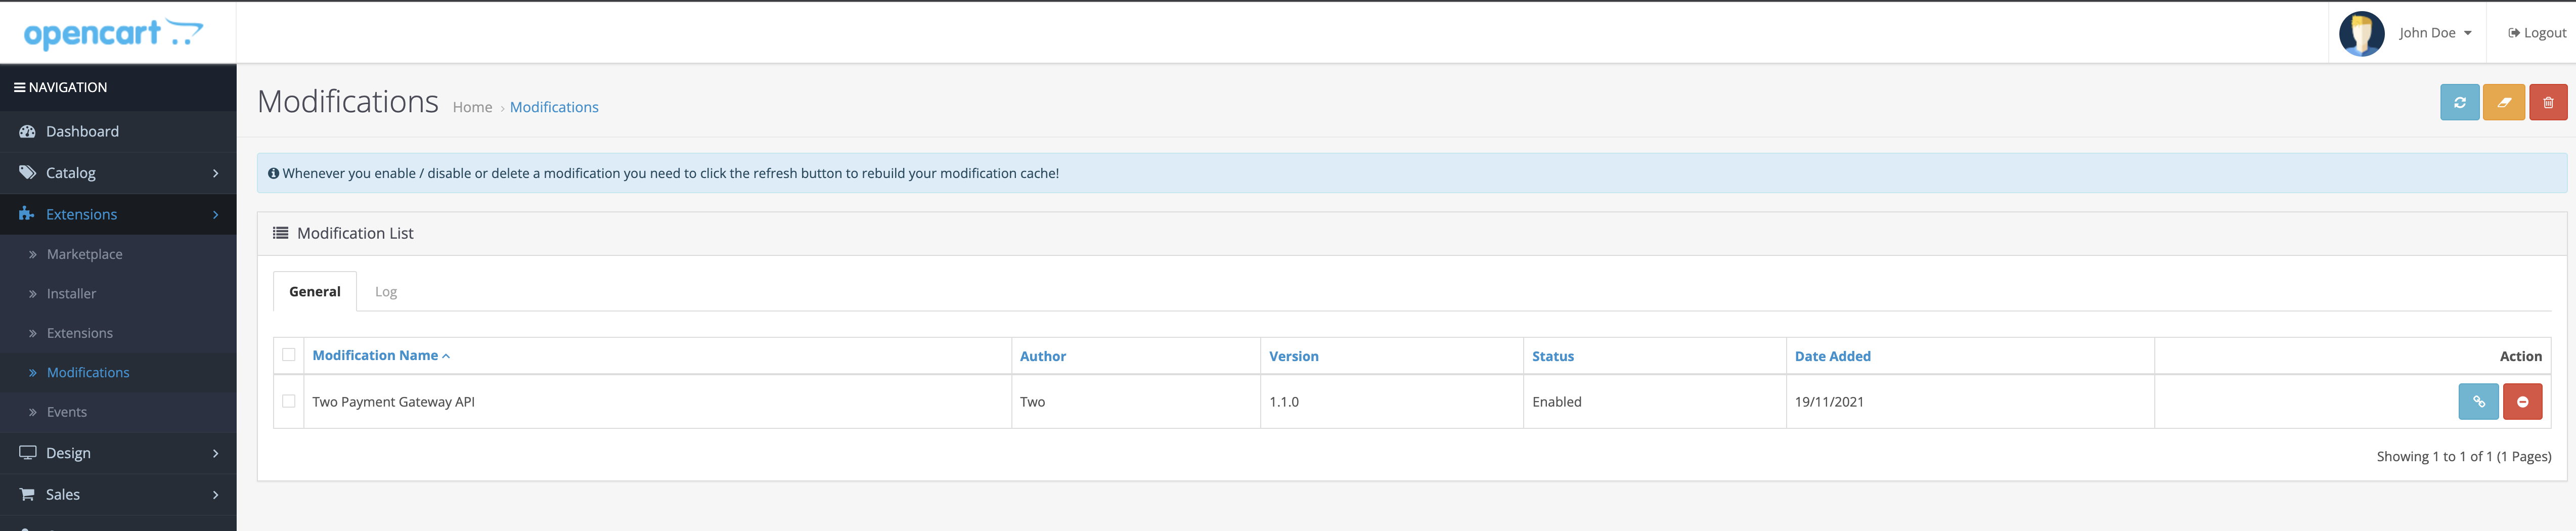Sort by Modification Name column
The width and height of the screenshot is (2576, 531).
point(381,355)
